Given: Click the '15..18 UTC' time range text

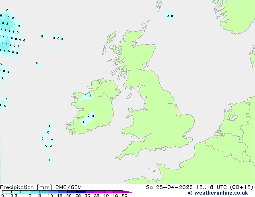Looking at the screenshot, I should click(211, 187).
